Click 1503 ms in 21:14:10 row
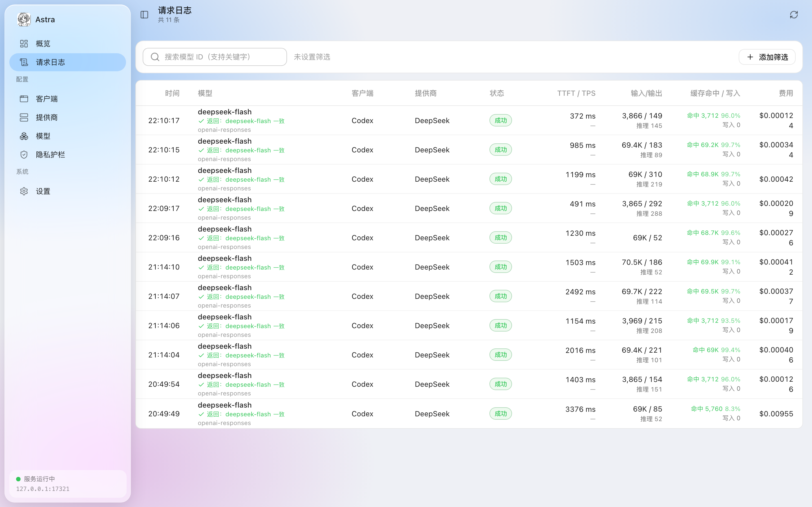 coord(581,263)
